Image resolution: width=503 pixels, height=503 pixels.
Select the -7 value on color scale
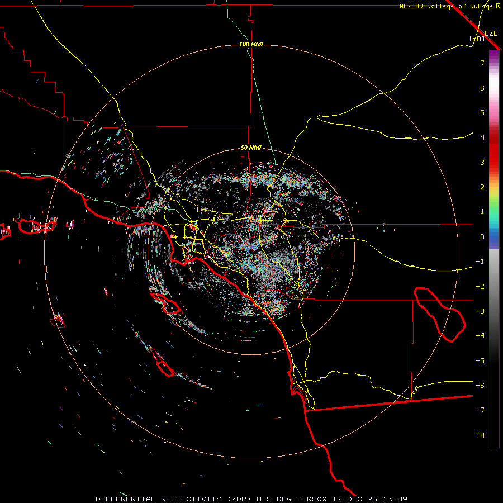coord(480,410)
